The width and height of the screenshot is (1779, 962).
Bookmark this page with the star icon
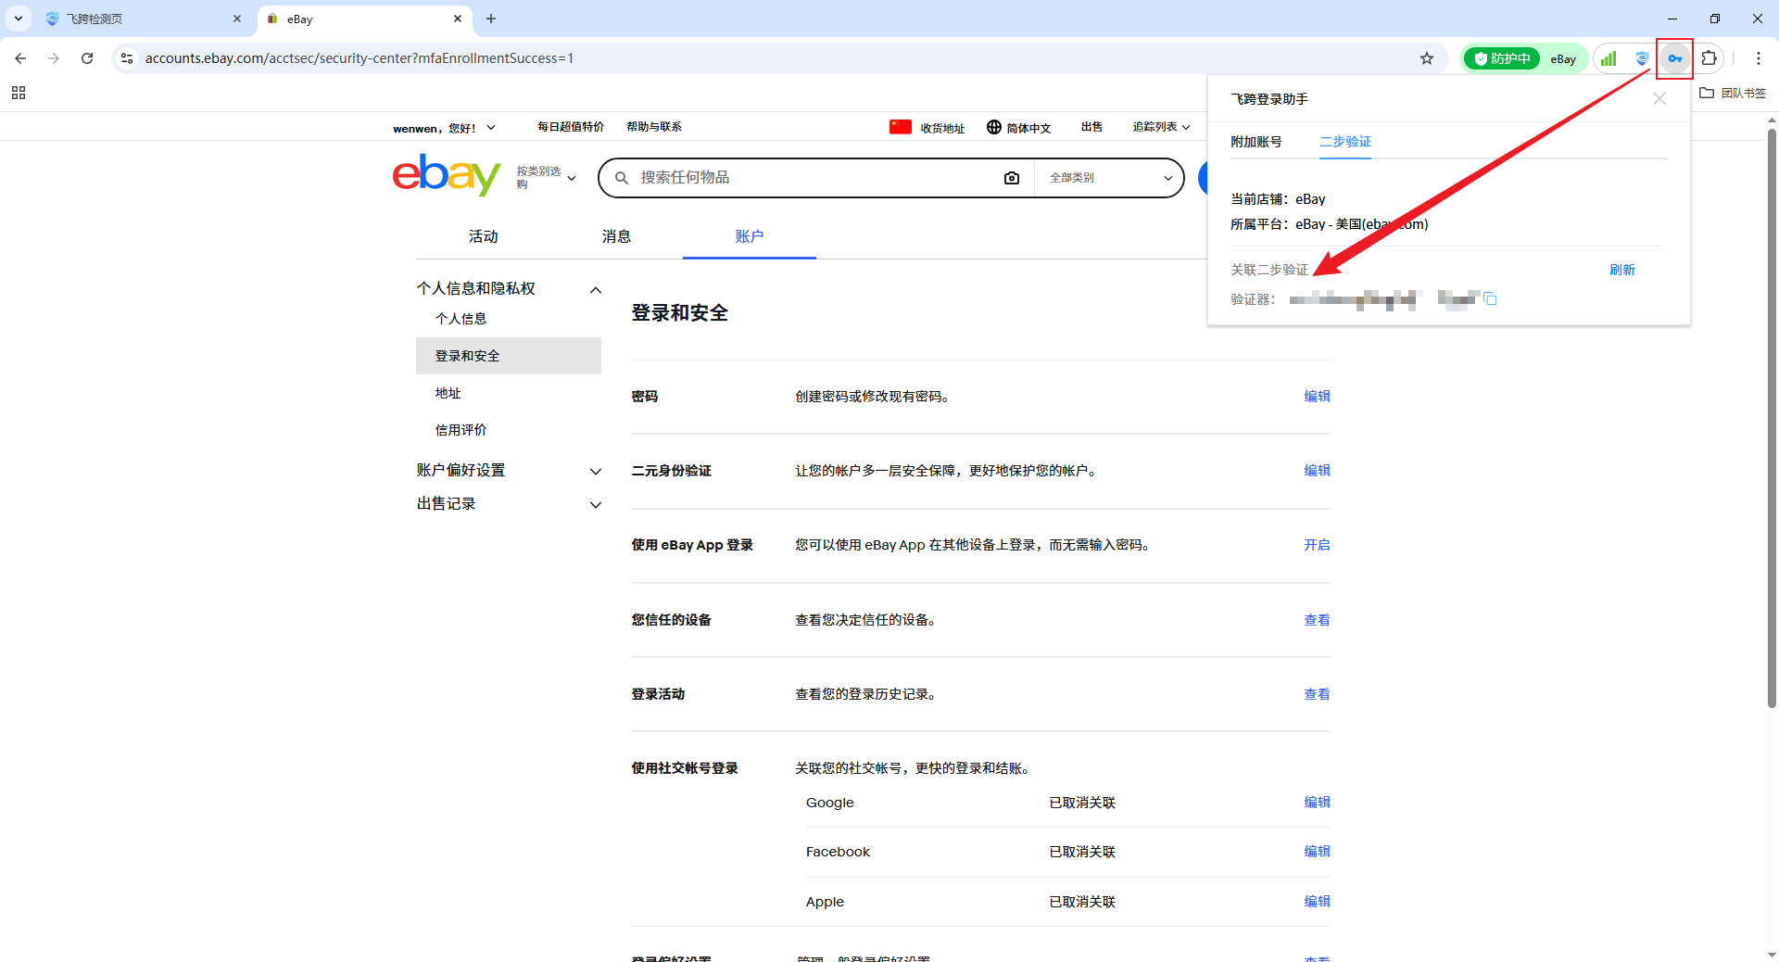pyautogui.click(x=1427, y=58)
